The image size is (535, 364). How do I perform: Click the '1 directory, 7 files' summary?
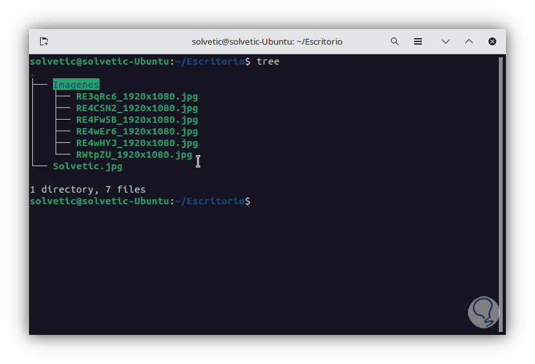[x=88, y=189]
